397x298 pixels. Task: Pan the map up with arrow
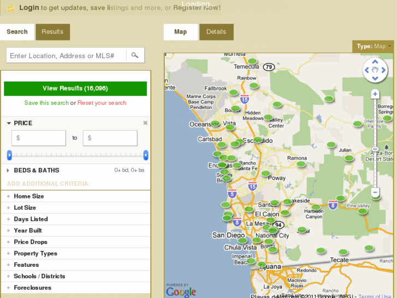point(375,62)
